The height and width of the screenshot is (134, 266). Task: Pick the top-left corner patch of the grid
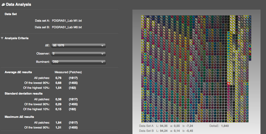click(x=143, y=17)
